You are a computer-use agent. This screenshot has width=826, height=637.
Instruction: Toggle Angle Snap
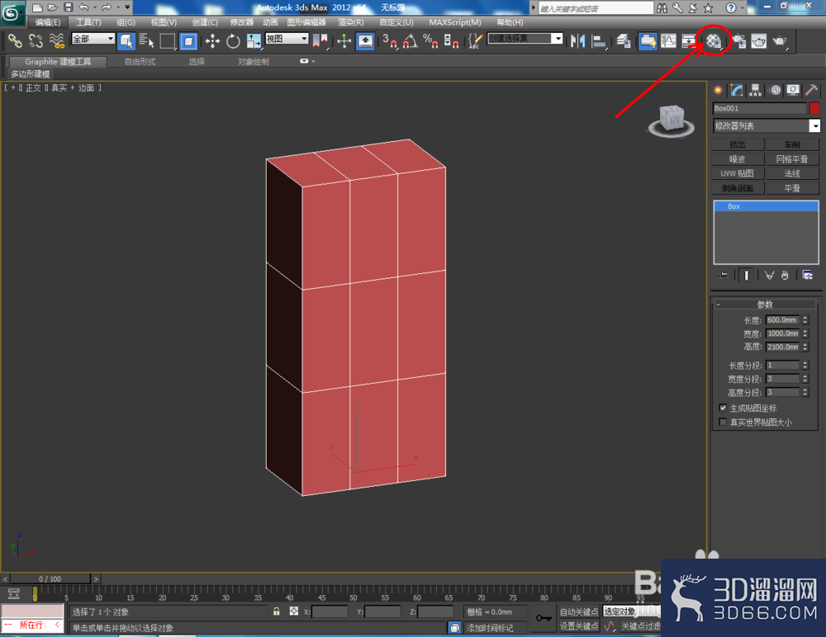click(x=411, y=41)
